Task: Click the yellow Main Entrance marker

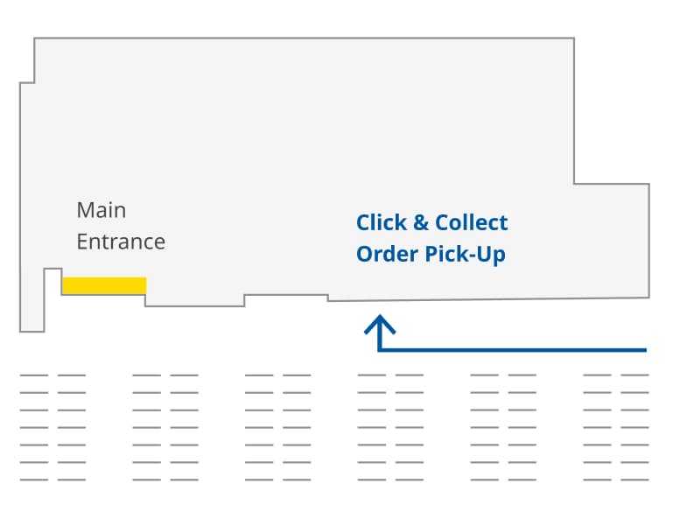Action: pos(104,285)
